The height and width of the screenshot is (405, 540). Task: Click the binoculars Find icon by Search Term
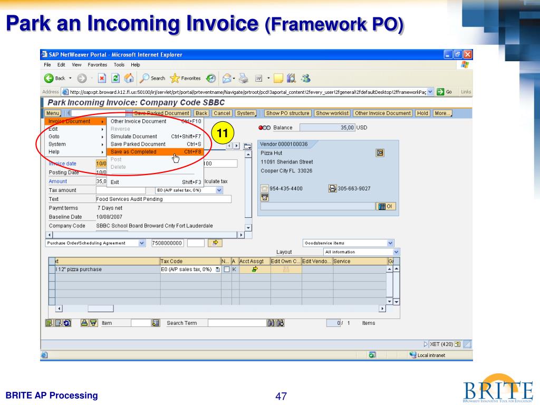coord(271,323)
